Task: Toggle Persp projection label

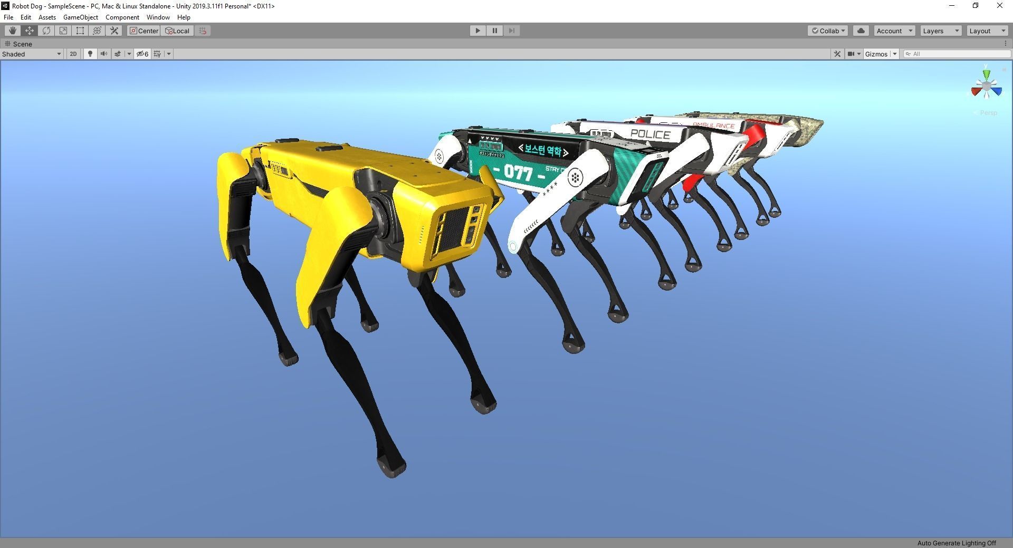Action: [x=988, y=113]
